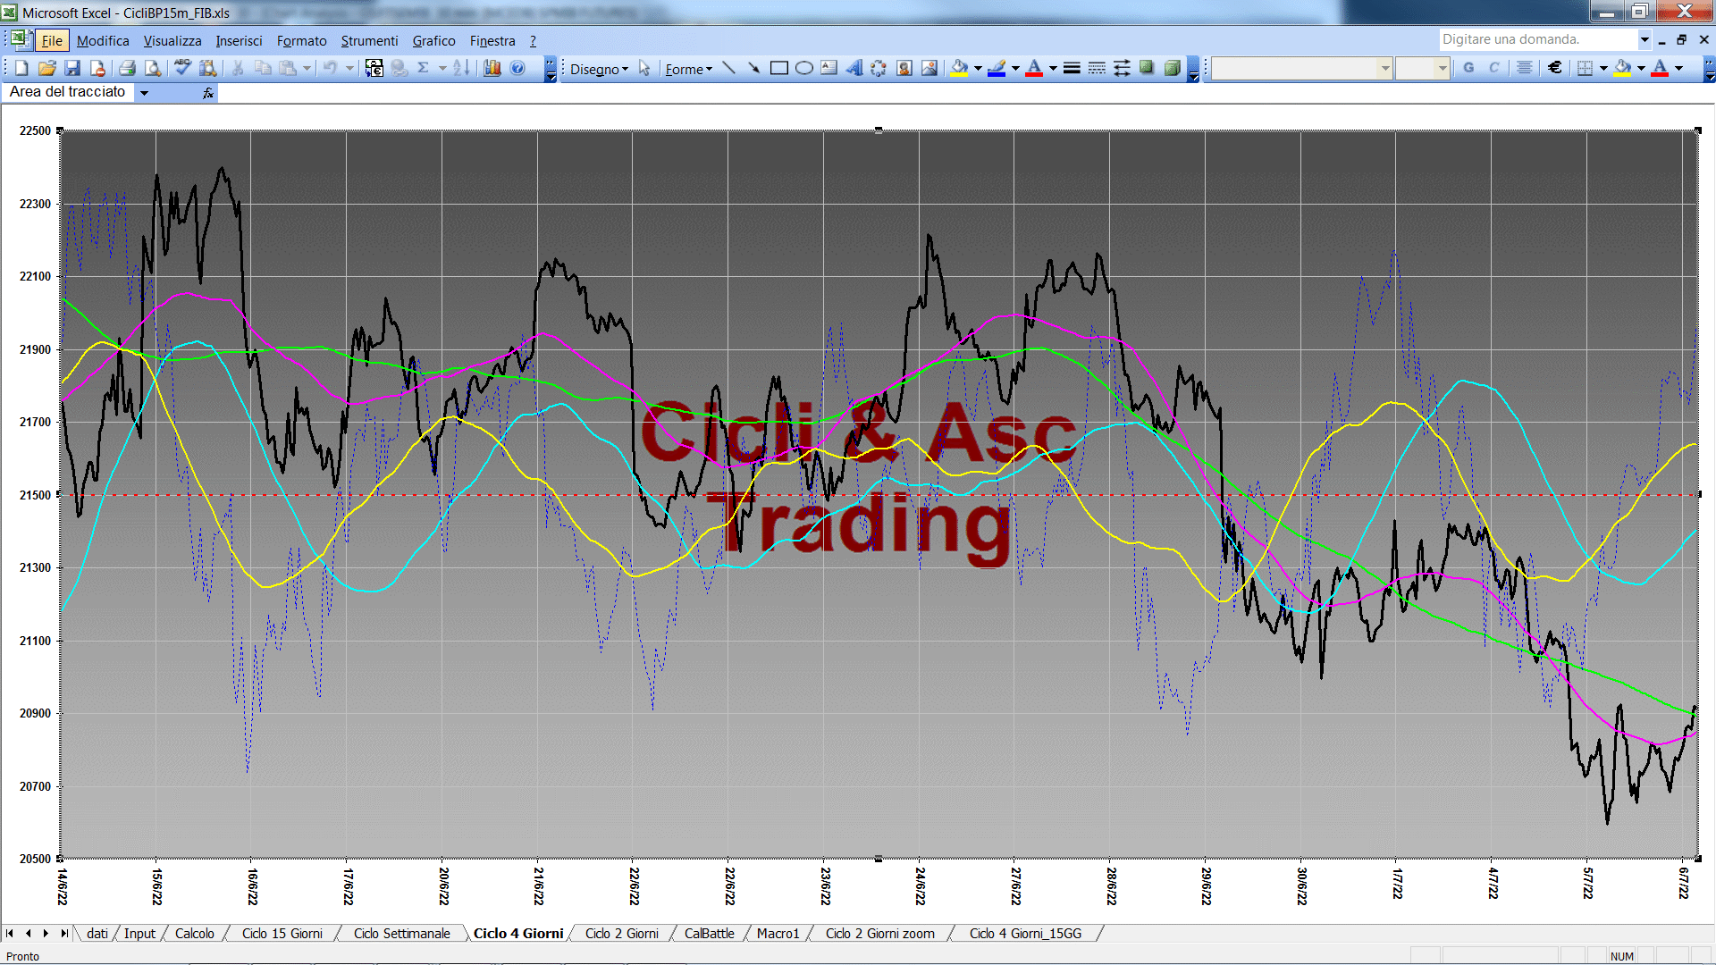Select the Rectangle shape tool
This screenshot has width=1716, height=965.
click(x=779, y=69)
